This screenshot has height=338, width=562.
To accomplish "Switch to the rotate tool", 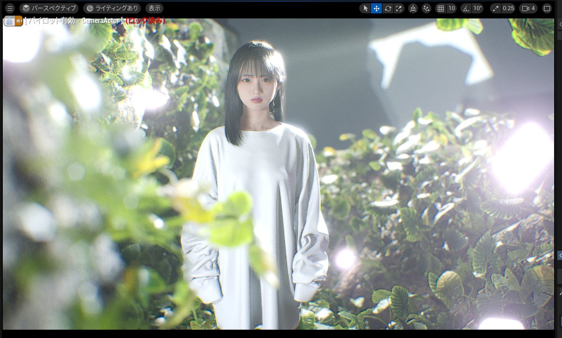I will click(388, 8).
